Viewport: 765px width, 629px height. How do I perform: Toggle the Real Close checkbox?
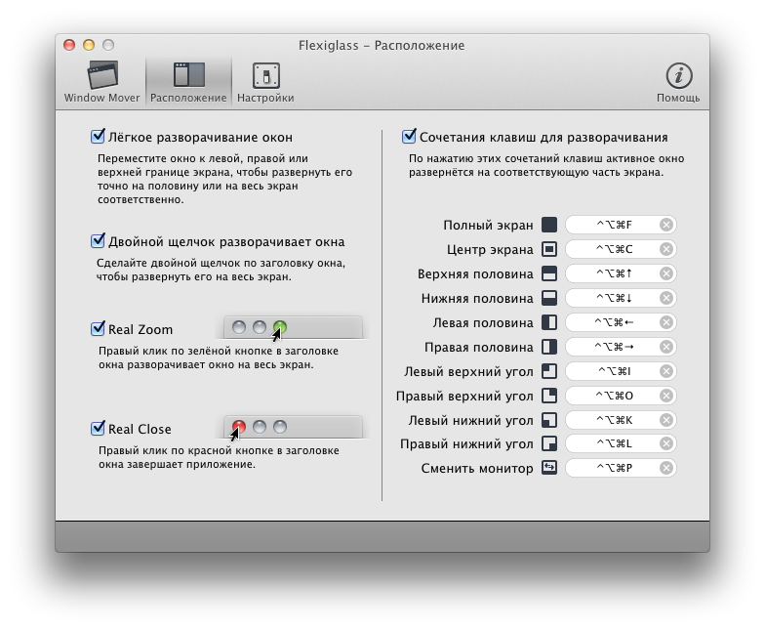[98, 429]
